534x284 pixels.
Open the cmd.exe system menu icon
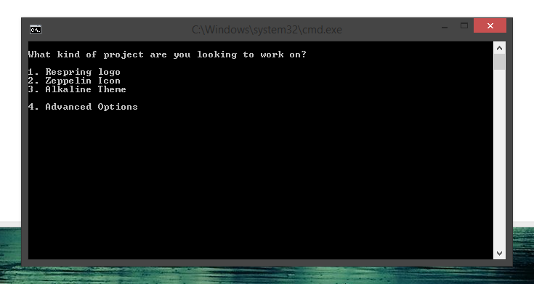[36, 30]
